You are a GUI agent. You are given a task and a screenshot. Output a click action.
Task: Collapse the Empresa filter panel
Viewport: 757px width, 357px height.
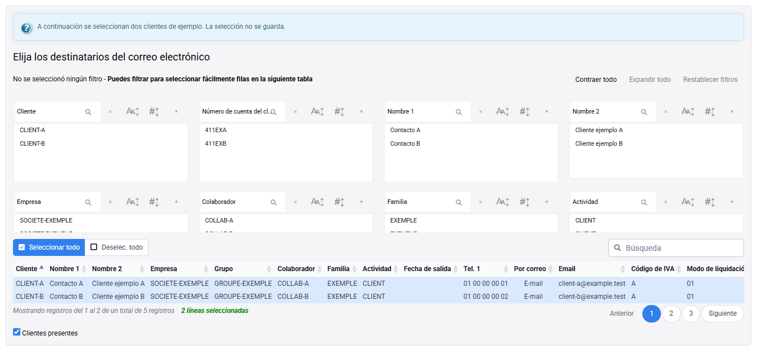tap(176, 202)
